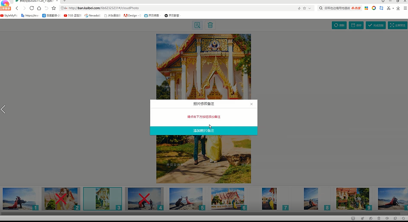Close the 照片修改备注 dialog
Image resolution: width=408 pixels, height=222 pixels.
tap(251, 104)
